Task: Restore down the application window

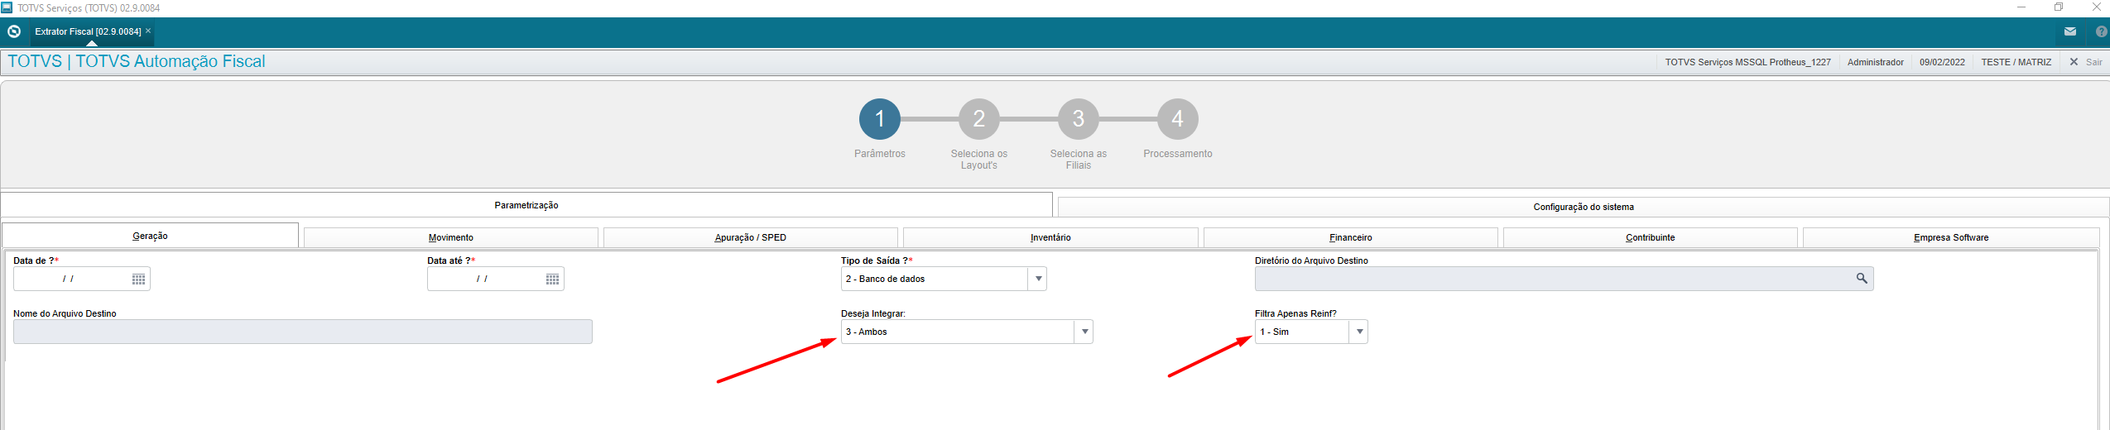Action: click(x=2059, y=7)
